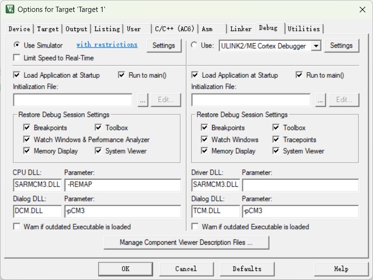Select the Use Simulator radio button
373x280 pixels.
17,45
